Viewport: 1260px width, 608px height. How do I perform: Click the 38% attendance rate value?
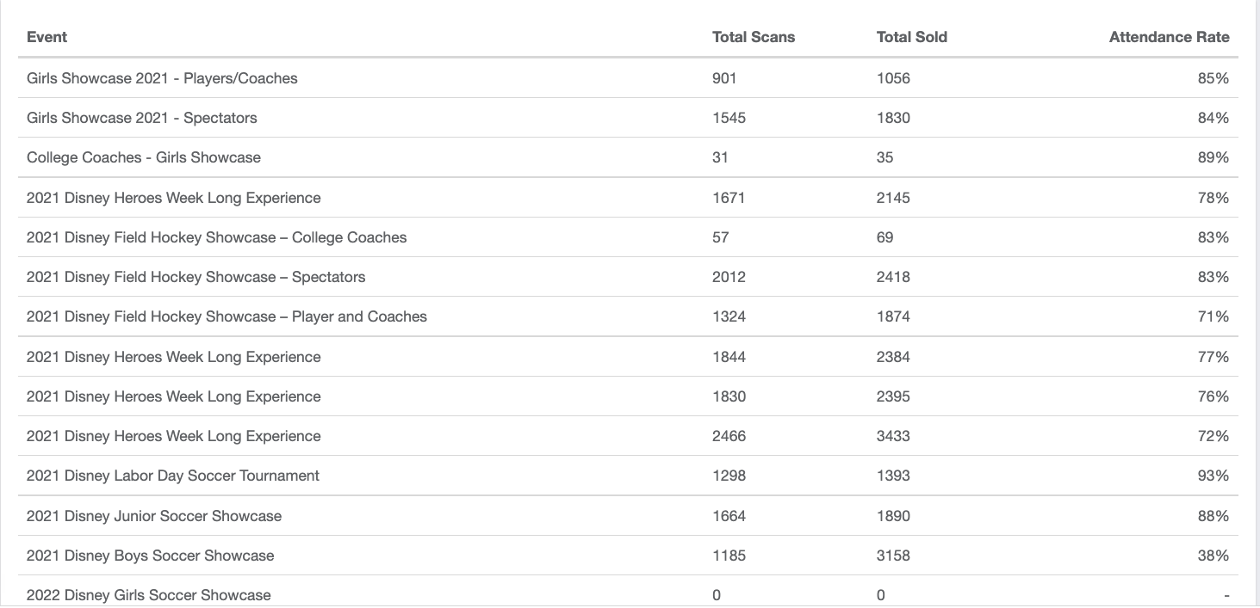point(1213,556)
